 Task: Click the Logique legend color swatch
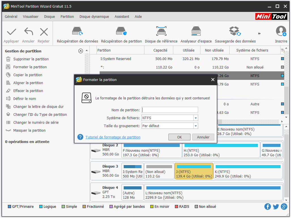[x=41, y=207]
